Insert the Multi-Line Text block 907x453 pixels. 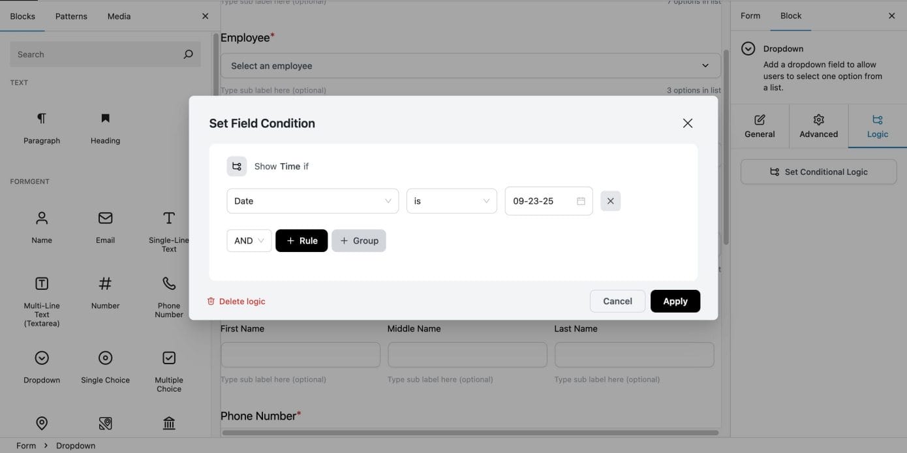42,284
